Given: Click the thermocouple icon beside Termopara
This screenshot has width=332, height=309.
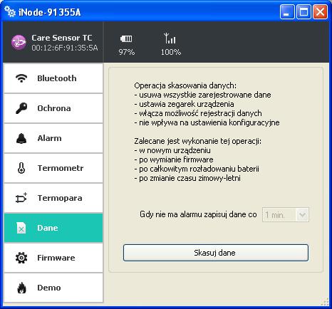Looking at the screenshot, I should [x=21, y=198].
